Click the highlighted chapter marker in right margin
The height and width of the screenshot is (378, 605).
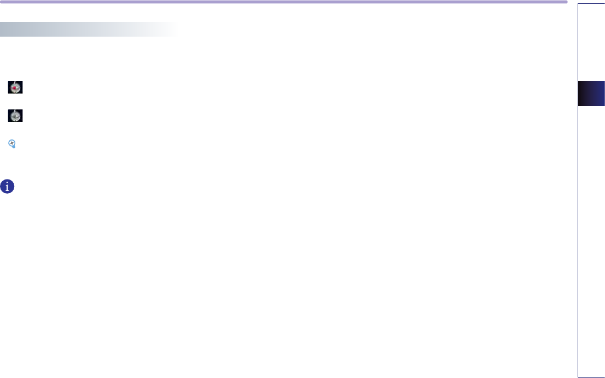click(x=591, y=94)
